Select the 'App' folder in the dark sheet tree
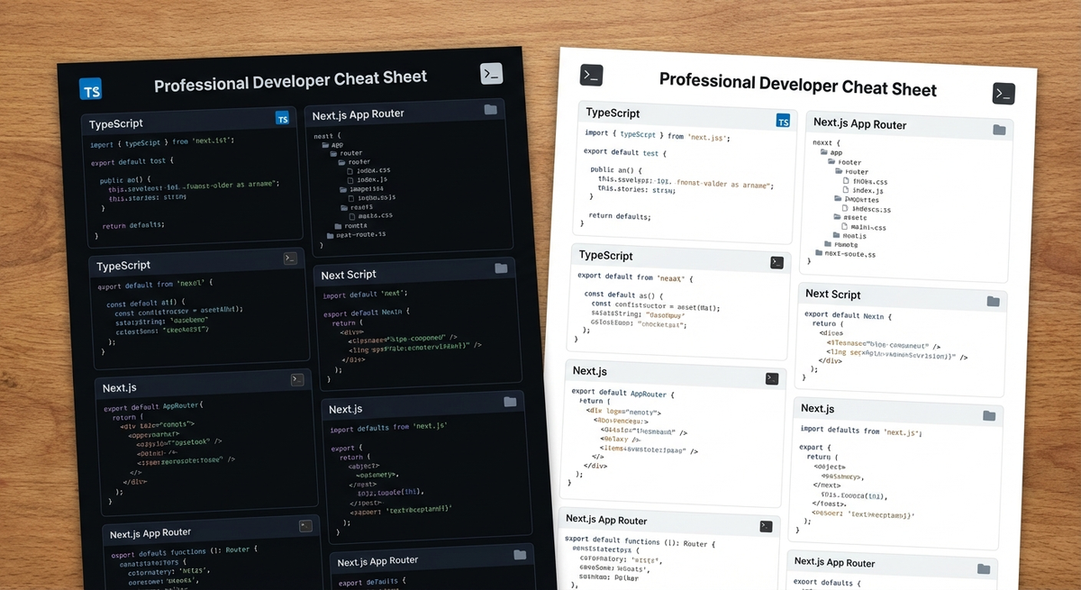The height and width of the screenshot is (590, 1081). (x=331, y=145)
